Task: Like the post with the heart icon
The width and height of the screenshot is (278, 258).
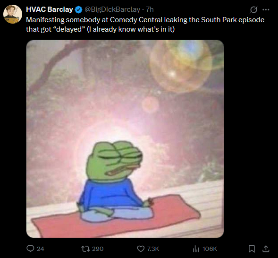Action: coord(141,249)
